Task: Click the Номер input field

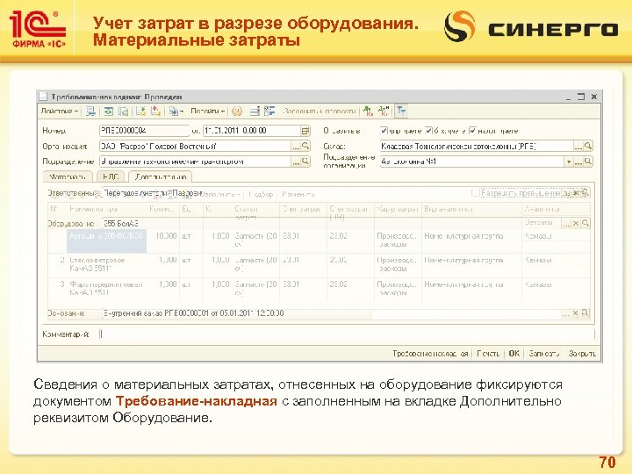Action: pos(144,131)
